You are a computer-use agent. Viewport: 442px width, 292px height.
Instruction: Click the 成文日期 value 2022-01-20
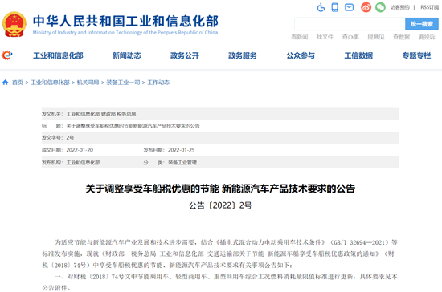tap(80, 150)
